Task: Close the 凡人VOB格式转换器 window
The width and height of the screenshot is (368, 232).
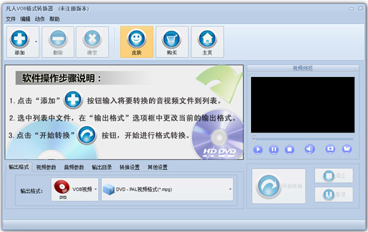Action: [361, 8]
